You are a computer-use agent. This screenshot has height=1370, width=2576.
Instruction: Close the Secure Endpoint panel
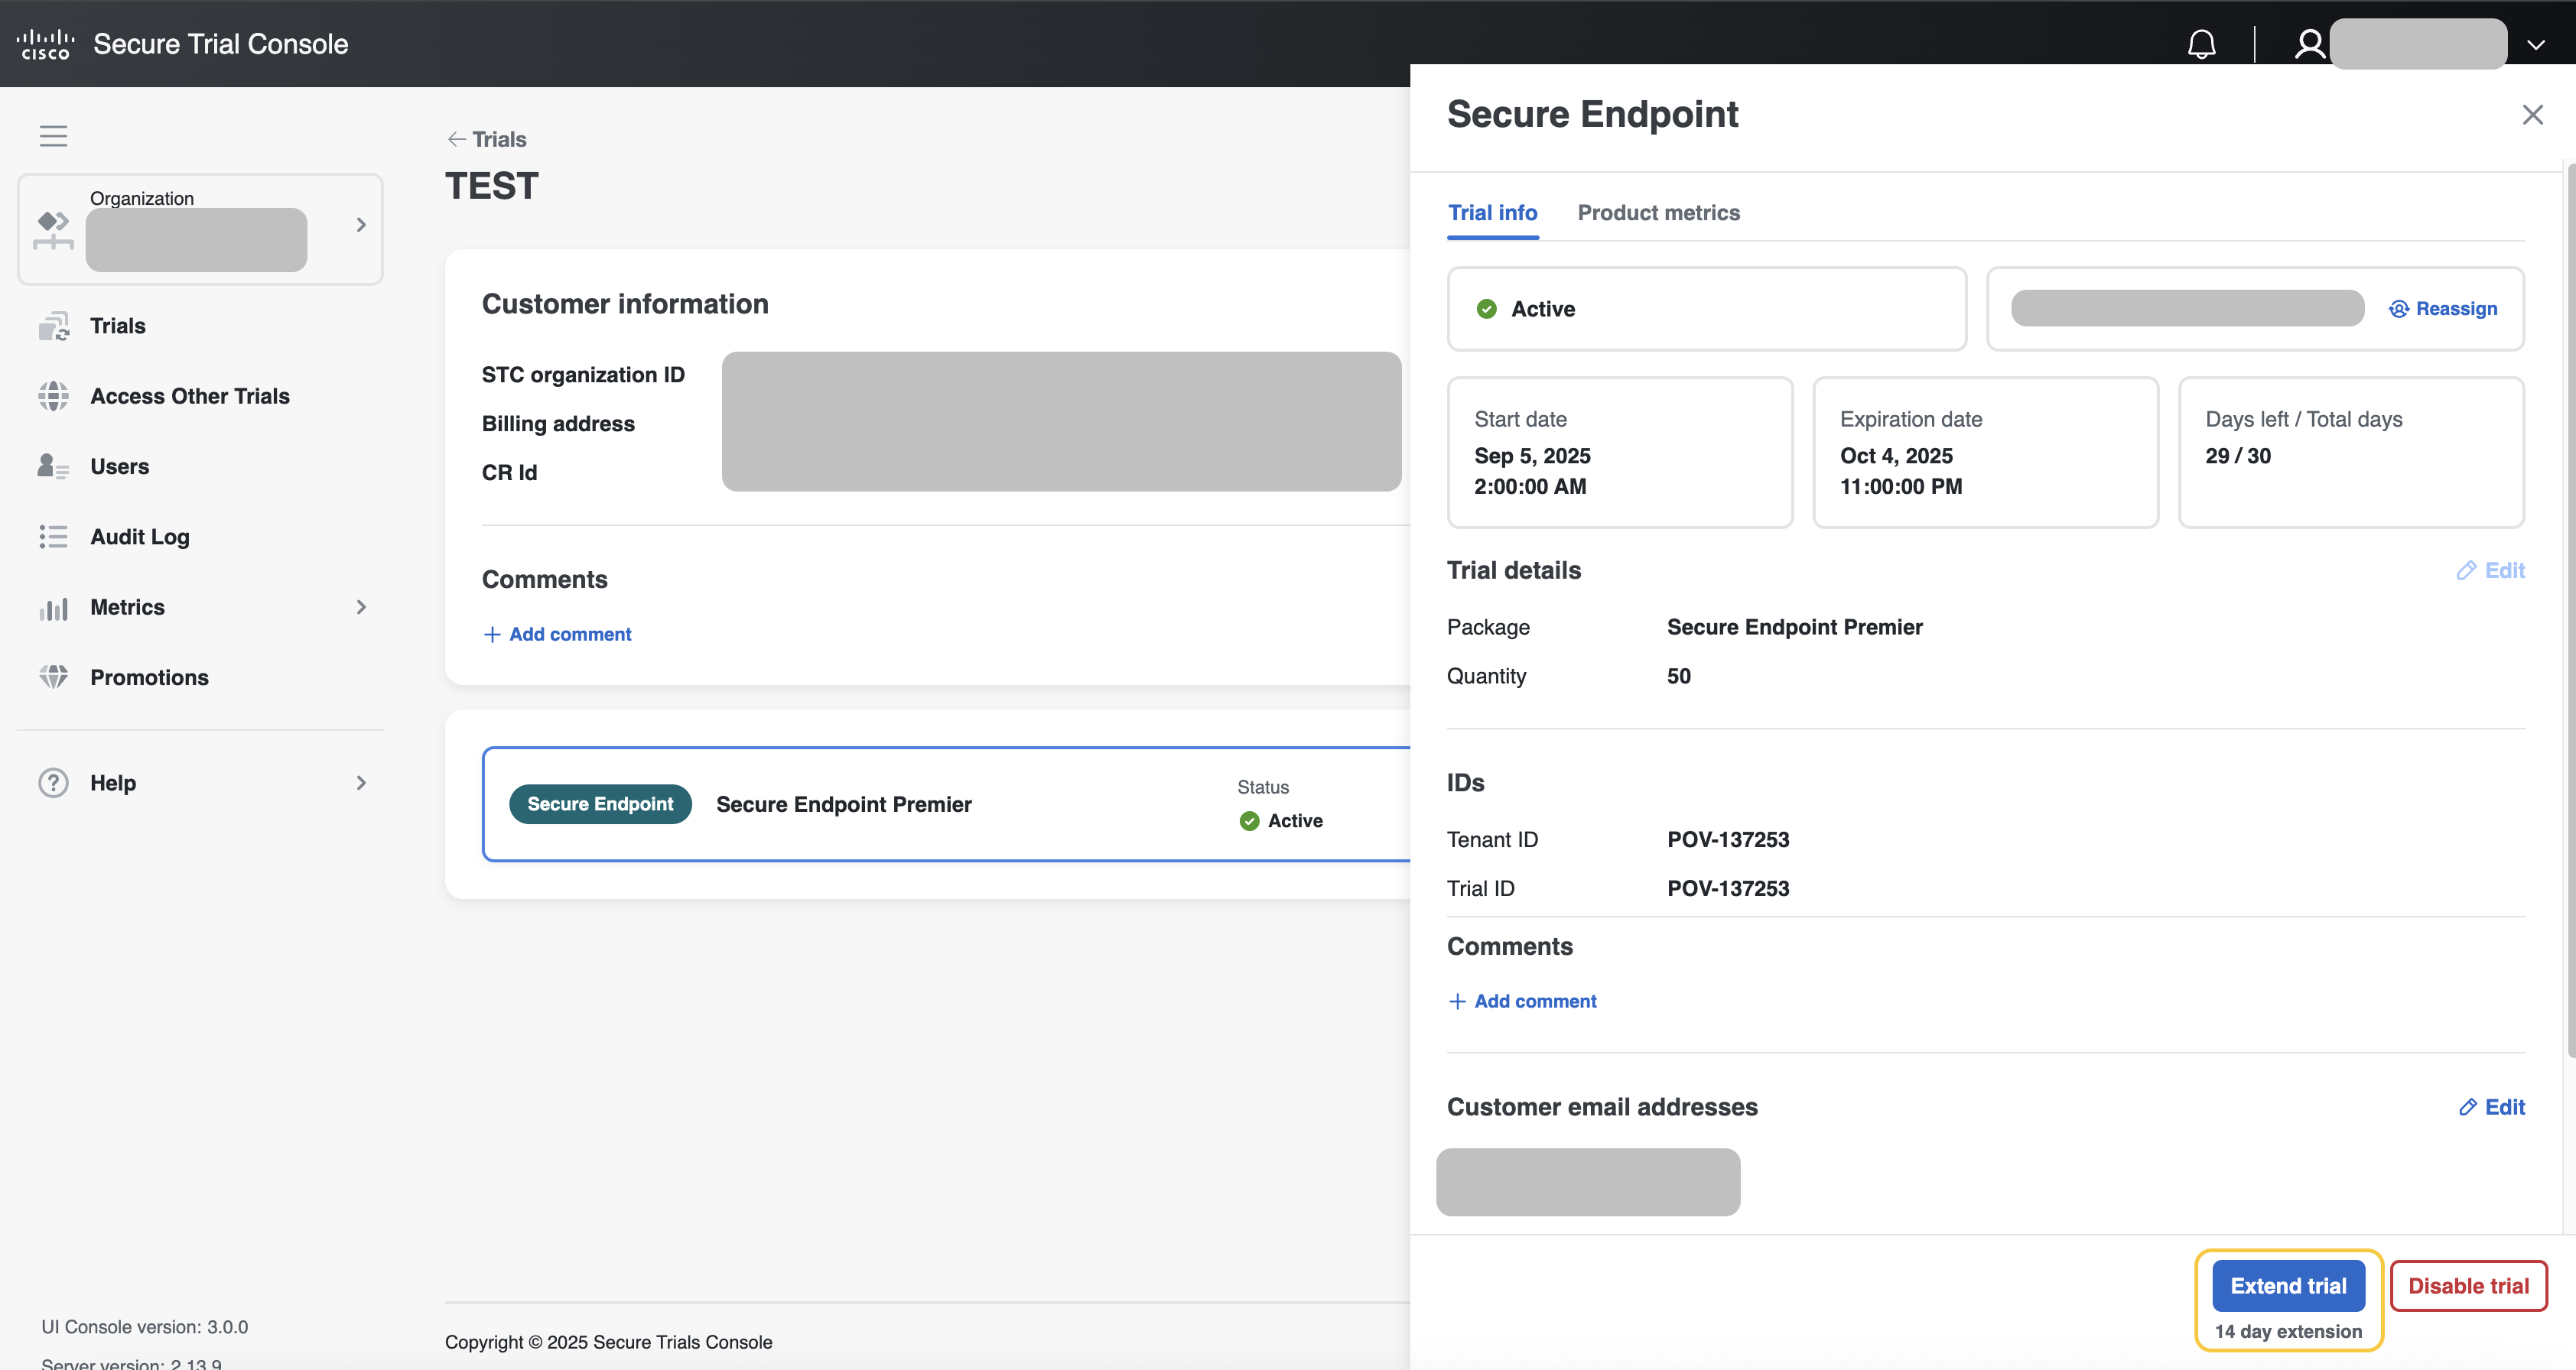coord(2532,115)
